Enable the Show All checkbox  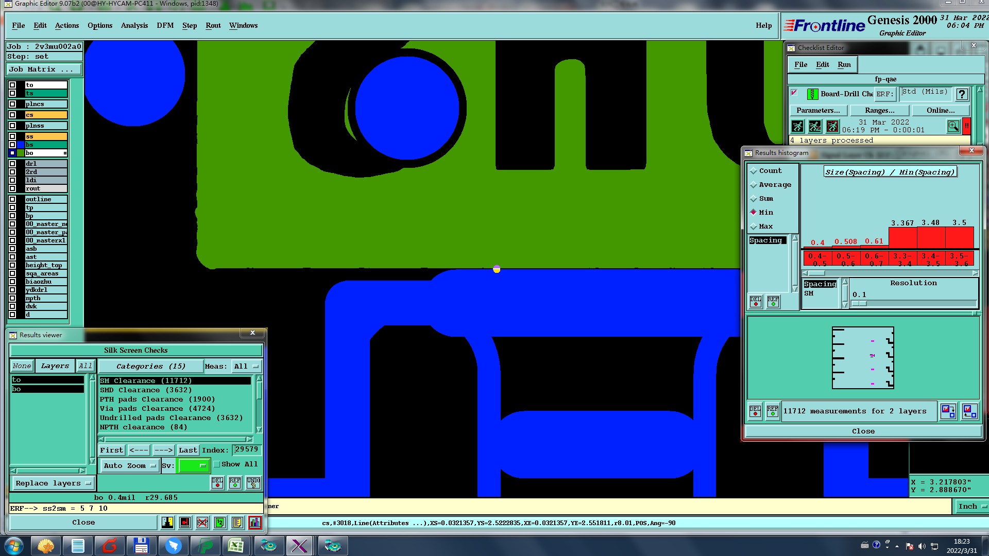coord(217,464)
